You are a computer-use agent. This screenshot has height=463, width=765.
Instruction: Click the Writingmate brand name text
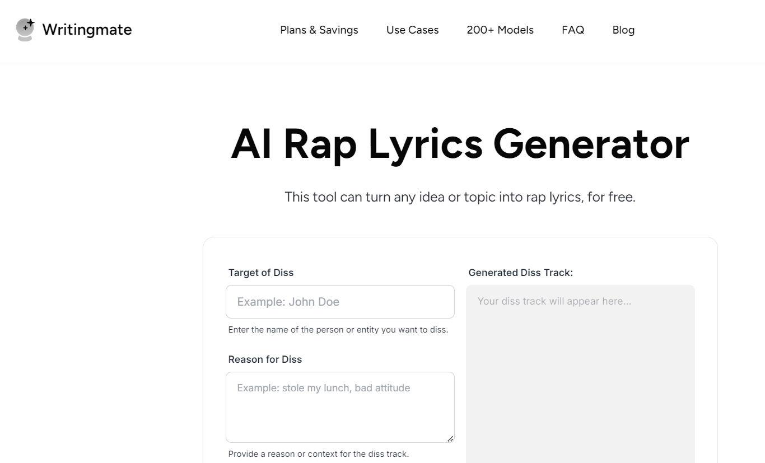(x=87, y=30)
